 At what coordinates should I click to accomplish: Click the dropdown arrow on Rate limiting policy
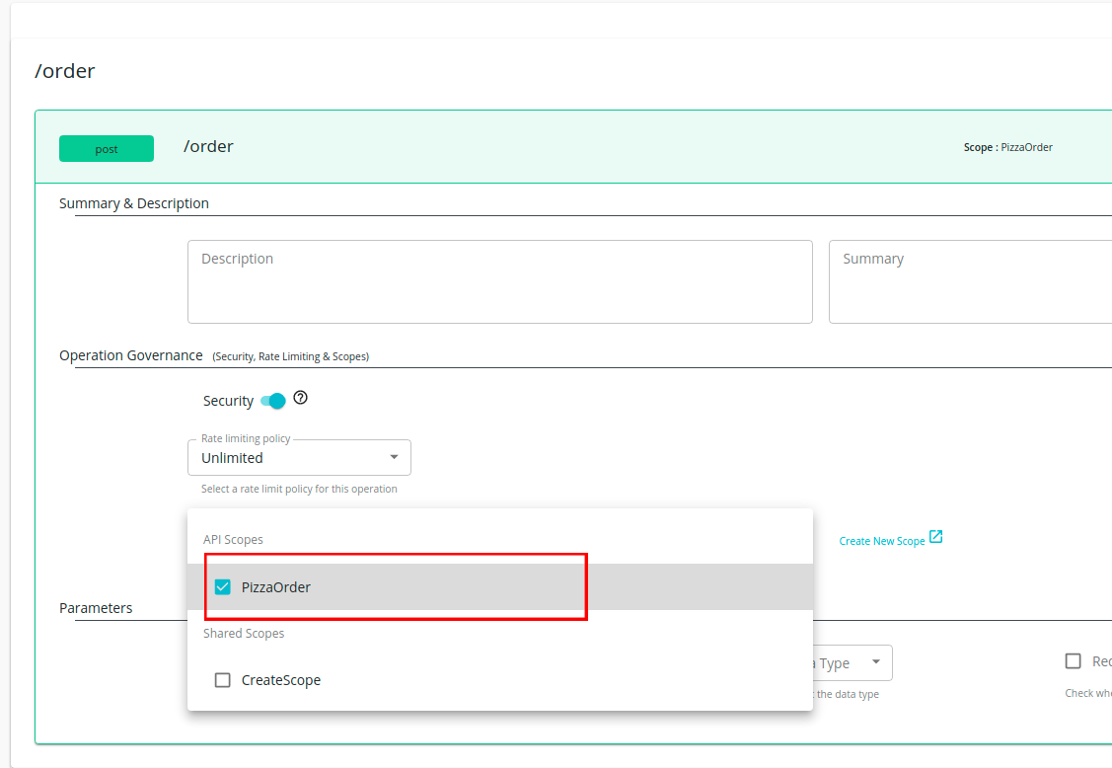tap(394, 457)
